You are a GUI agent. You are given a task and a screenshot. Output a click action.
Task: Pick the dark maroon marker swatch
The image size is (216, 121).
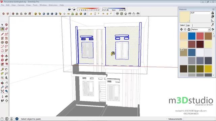coord(200,44)
